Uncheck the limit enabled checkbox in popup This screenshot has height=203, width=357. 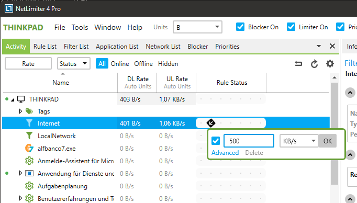(x=216, y=141)
